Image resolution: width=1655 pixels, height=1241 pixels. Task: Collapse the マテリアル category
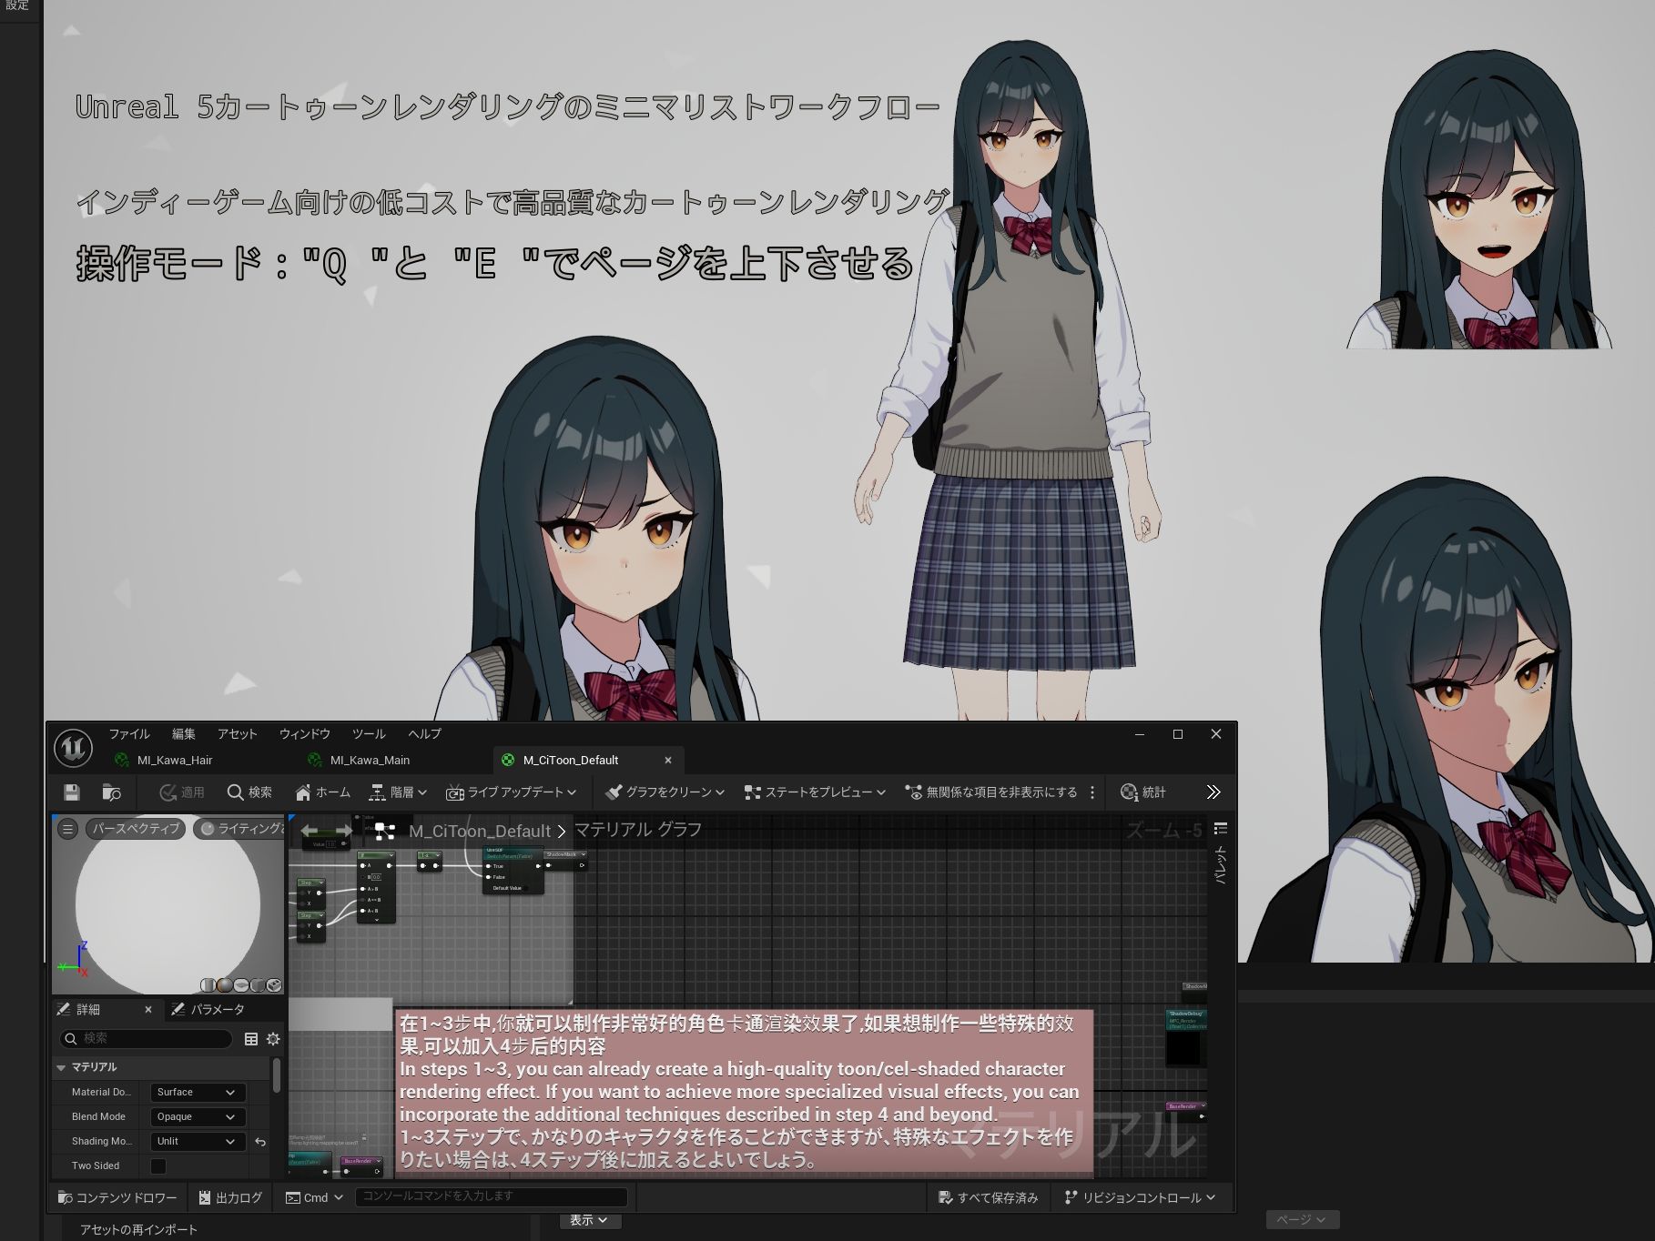61,1067
